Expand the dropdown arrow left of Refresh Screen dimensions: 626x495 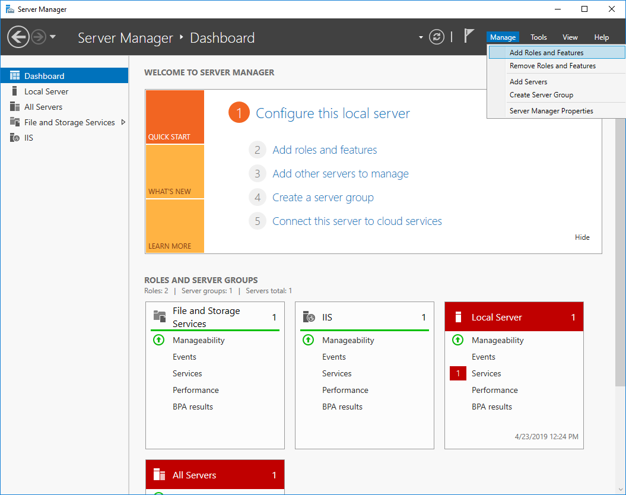click(x=421, y=37)
